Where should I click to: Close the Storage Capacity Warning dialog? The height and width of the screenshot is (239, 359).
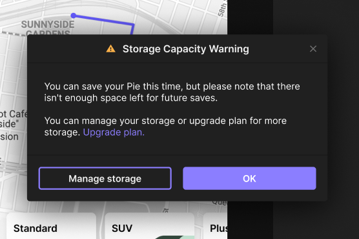[x=313, y=48]
